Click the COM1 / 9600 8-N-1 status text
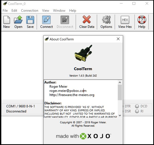154x145 pixels. pos(21,106)
